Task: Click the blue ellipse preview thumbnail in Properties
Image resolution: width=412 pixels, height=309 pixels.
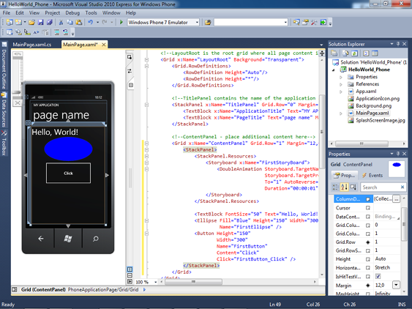Action: pos(397,169)
